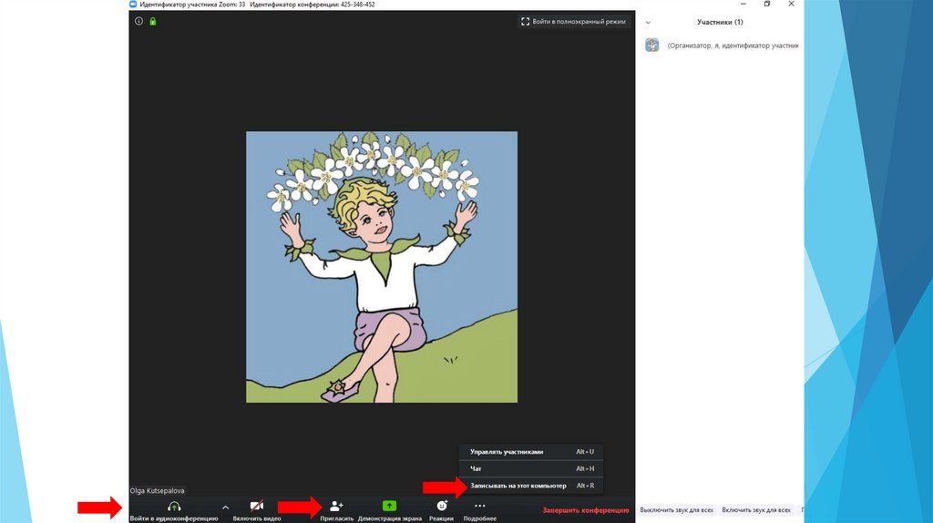Screen dimensions: 933x523
Task: Choose Записывать на этот компьютер
Action: (x=518, y=486)
